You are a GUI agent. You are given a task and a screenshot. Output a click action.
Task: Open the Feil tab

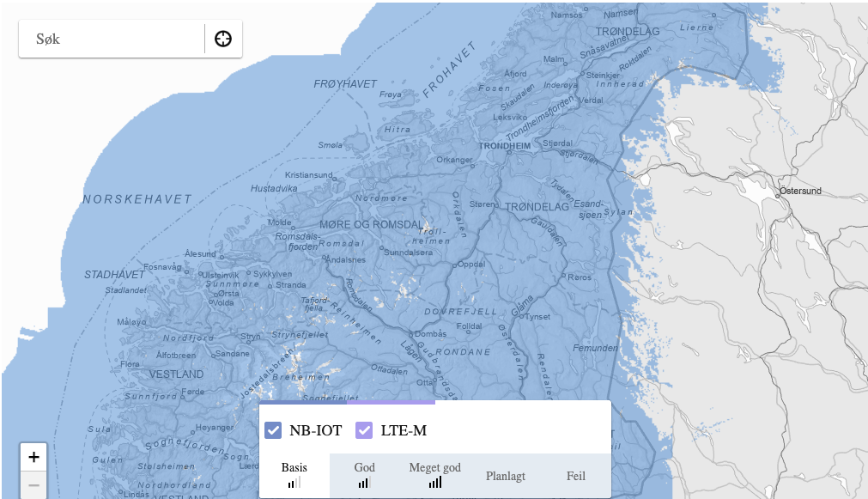click(x=576, y=476)
